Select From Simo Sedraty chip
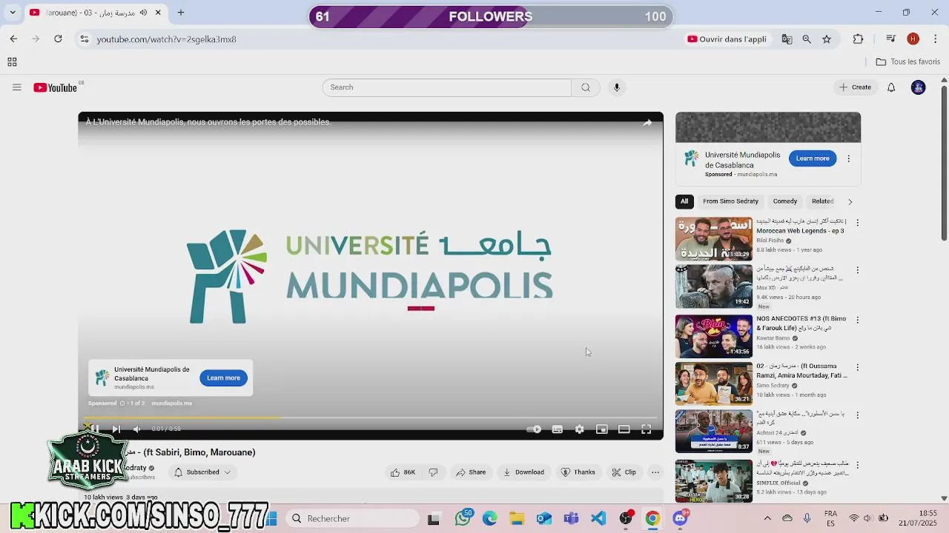This screenshot has height=533, width=949. (x=730, y=201)
